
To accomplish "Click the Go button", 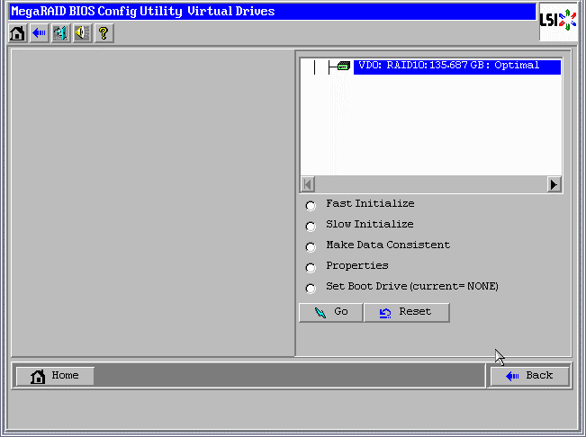I will [330, 312].
